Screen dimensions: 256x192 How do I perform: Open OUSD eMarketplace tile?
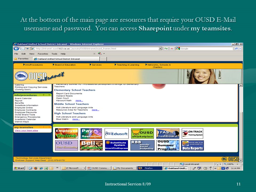point(142,133)
